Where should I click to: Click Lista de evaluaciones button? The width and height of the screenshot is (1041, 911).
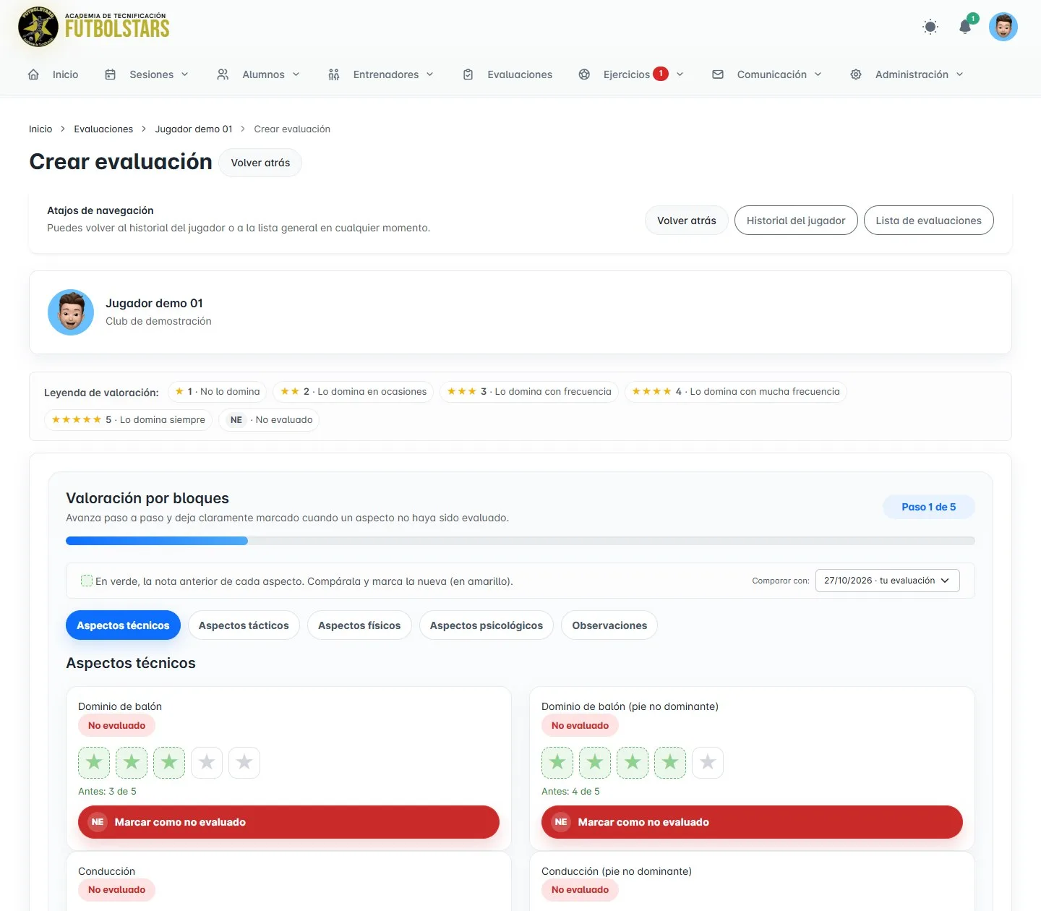tap(929, 221)
